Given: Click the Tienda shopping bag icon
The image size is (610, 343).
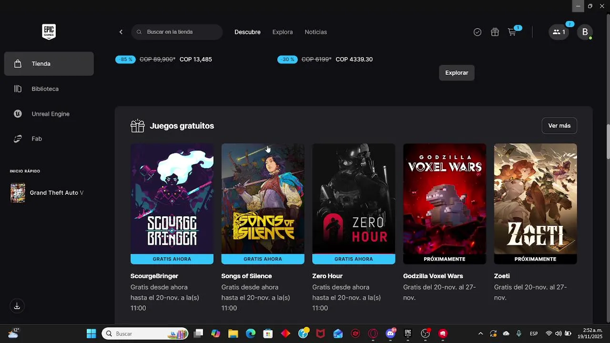Looking at the screenshot, I should click(18, 64).
